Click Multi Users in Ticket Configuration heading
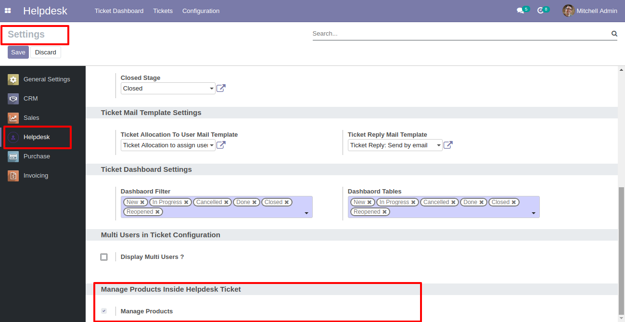The width and height of the screenshot is (625, 322). [161, 235]
